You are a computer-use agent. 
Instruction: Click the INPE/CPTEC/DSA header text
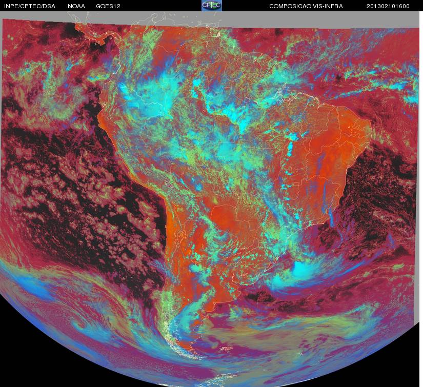[30, 6]
